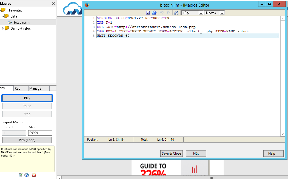
Task: Click the Pause button
Action: (27, 106)
